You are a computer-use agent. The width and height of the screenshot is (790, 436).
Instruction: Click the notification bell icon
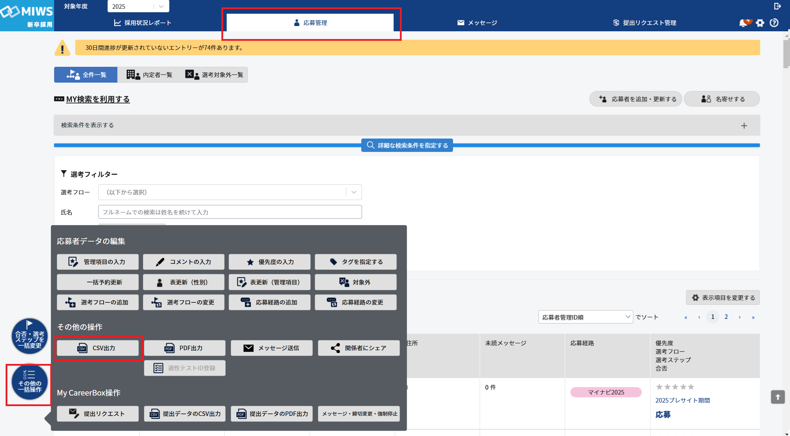743,23
